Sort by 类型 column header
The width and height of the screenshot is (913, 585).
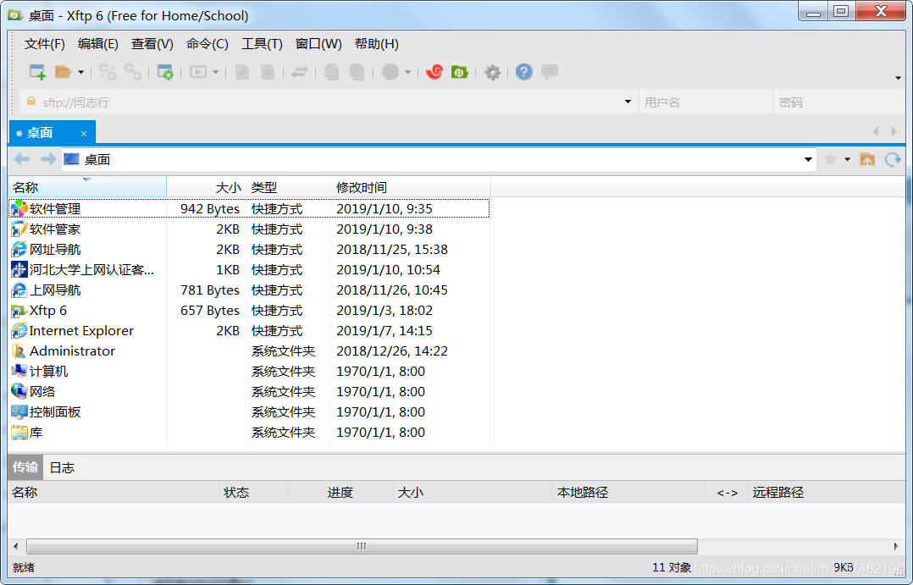[289, 187]
